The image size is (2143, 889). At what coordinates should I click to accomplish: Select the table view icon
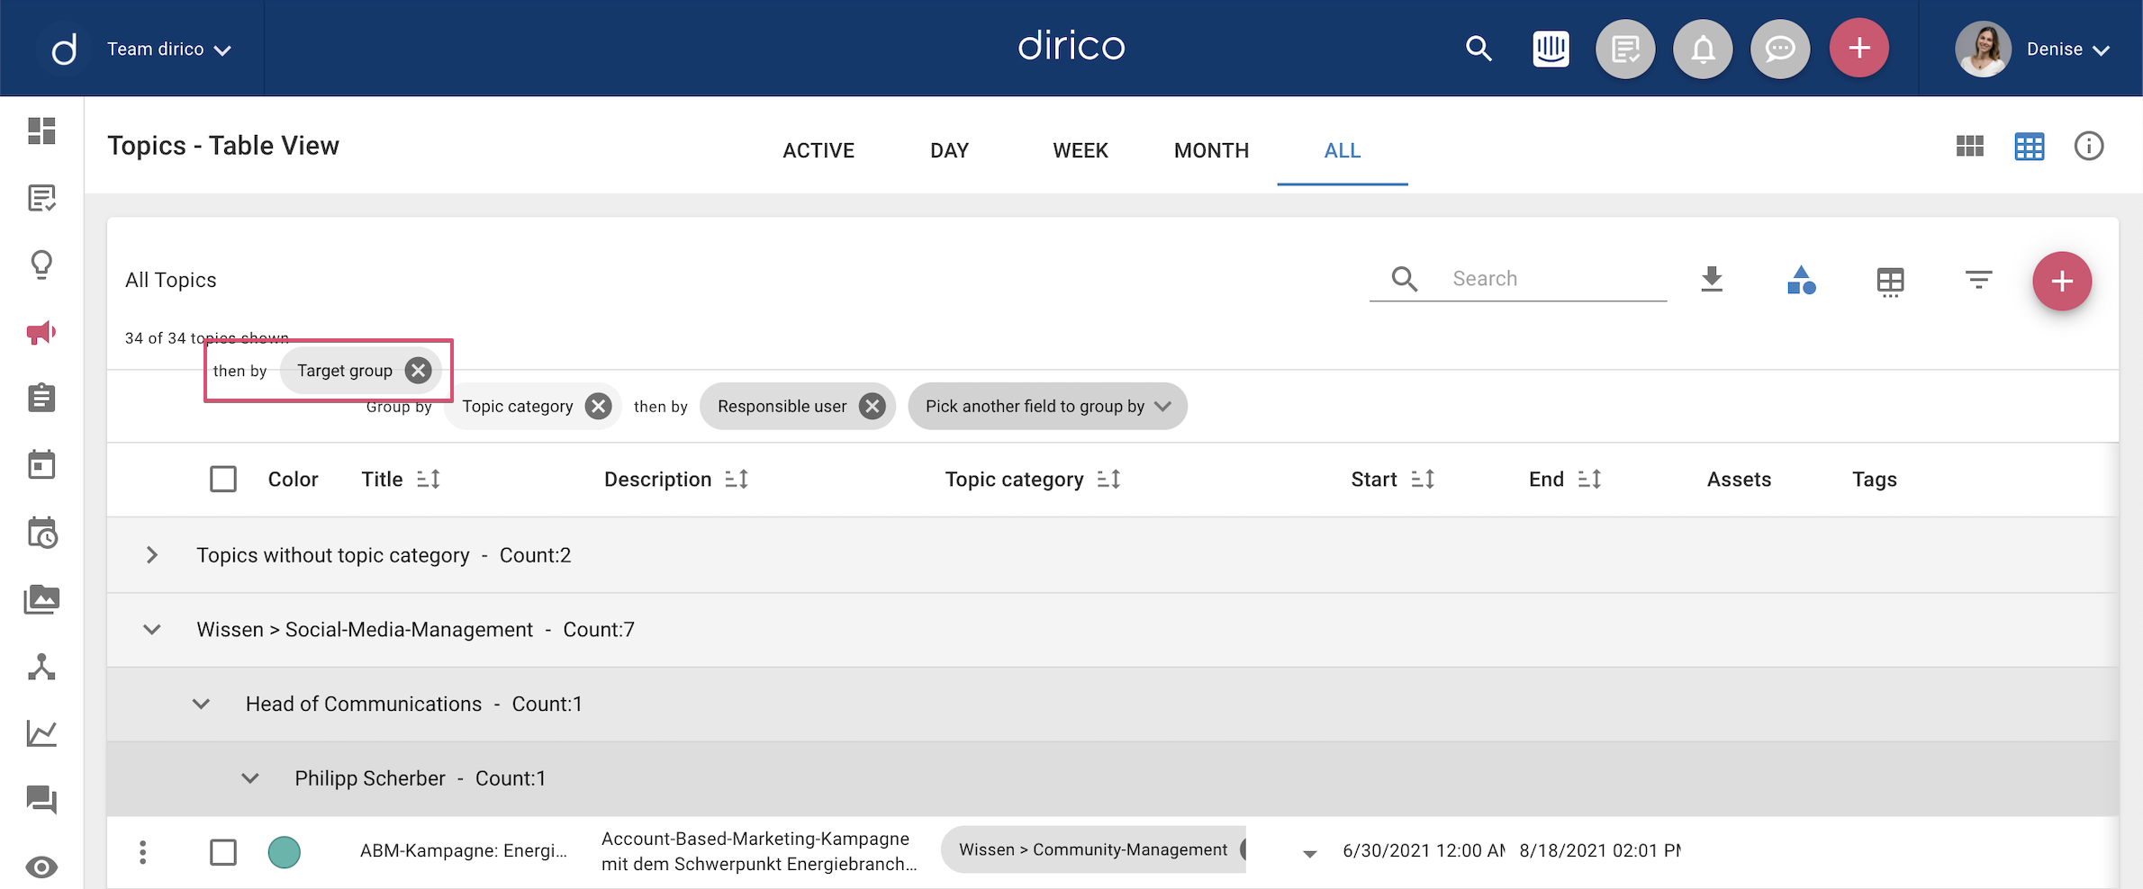point(2030,146)
